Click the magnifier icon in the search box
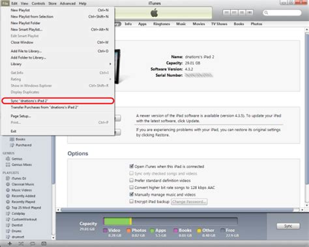309x247 pixels. point(266,12)
